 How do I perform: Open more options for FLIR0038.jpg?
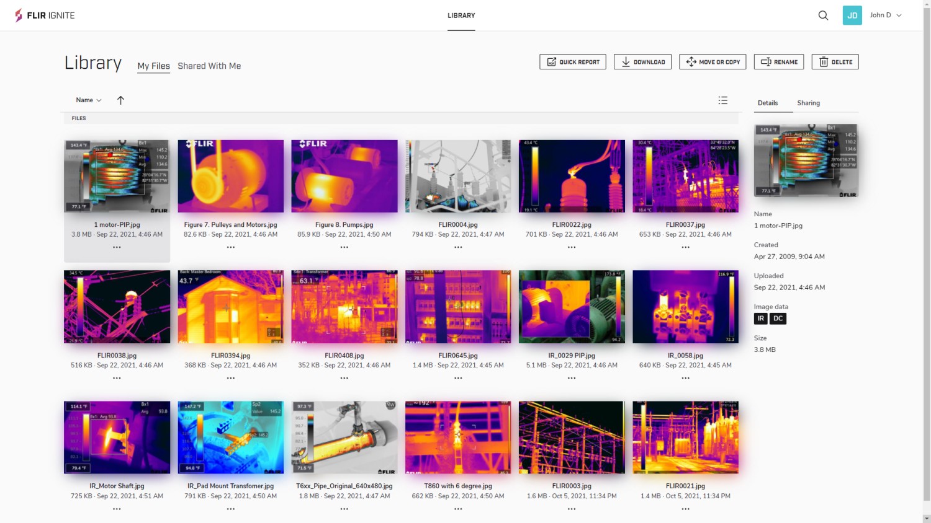click(x=117, y=378)
